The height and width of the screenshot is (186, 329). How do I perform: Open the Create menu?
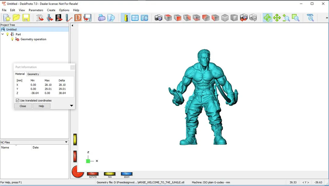(x=51, y=10)
